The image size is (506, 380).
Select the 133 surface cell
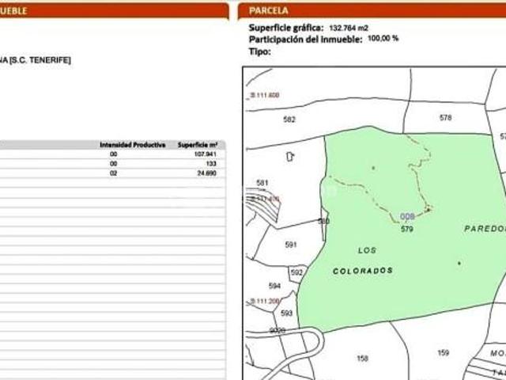pos(211,164)
